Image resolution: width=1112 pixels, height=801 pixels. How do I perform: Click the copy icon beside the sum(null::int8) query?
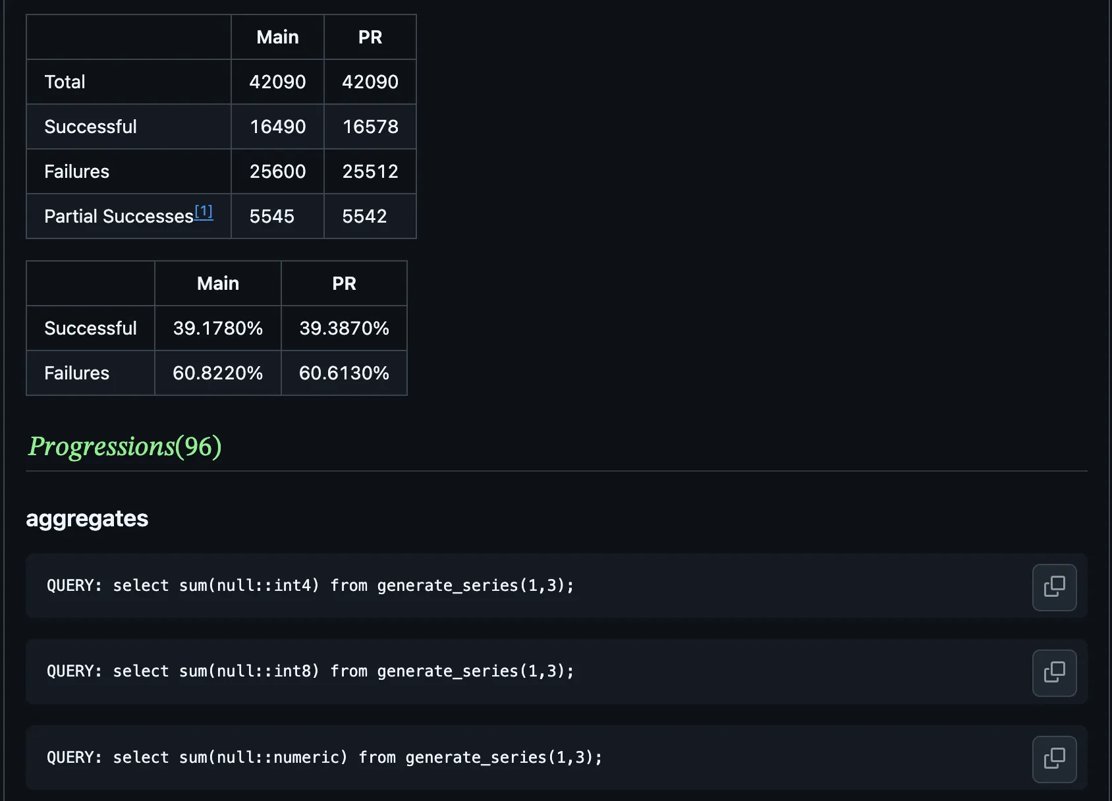(1054, 673)
